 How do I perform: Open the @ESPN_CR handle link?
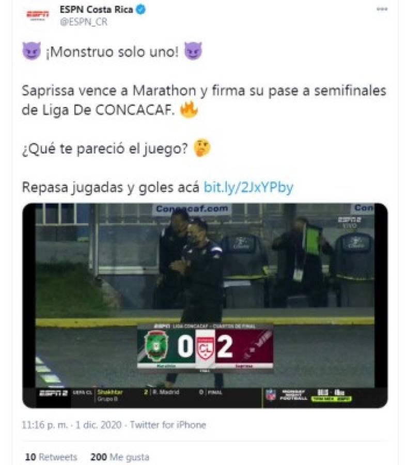pos(84,22)
